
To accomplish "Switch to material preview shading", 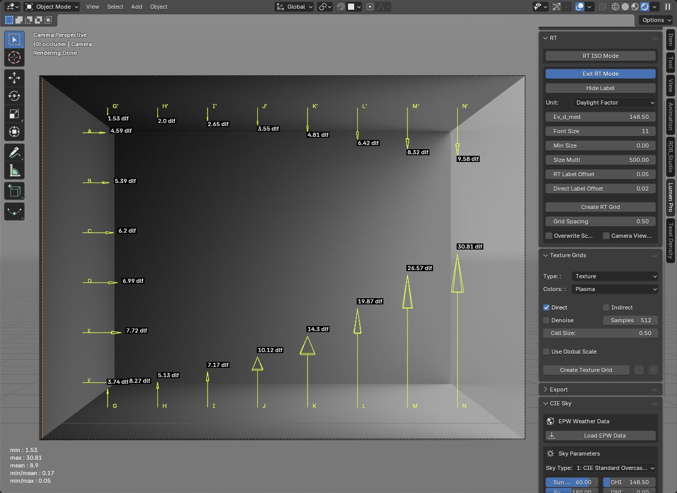I will (635, 7).
